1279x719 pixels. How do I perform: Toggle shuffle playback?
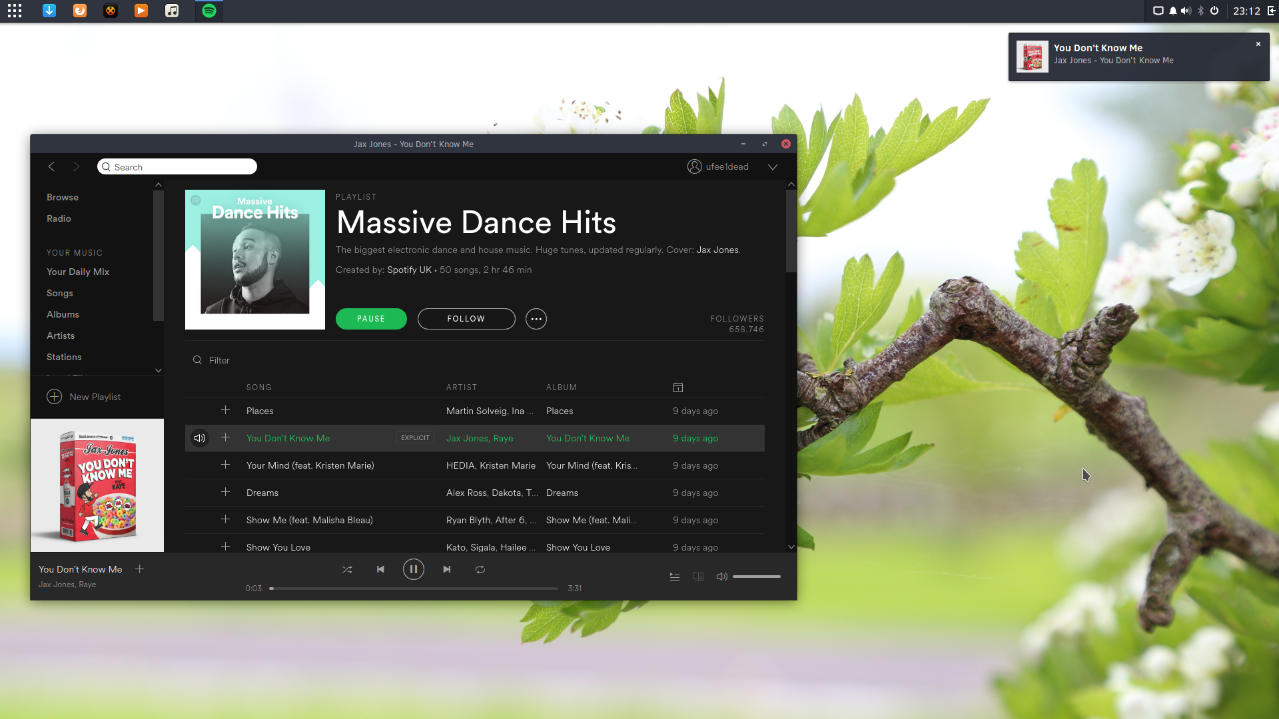coord(347,570)
